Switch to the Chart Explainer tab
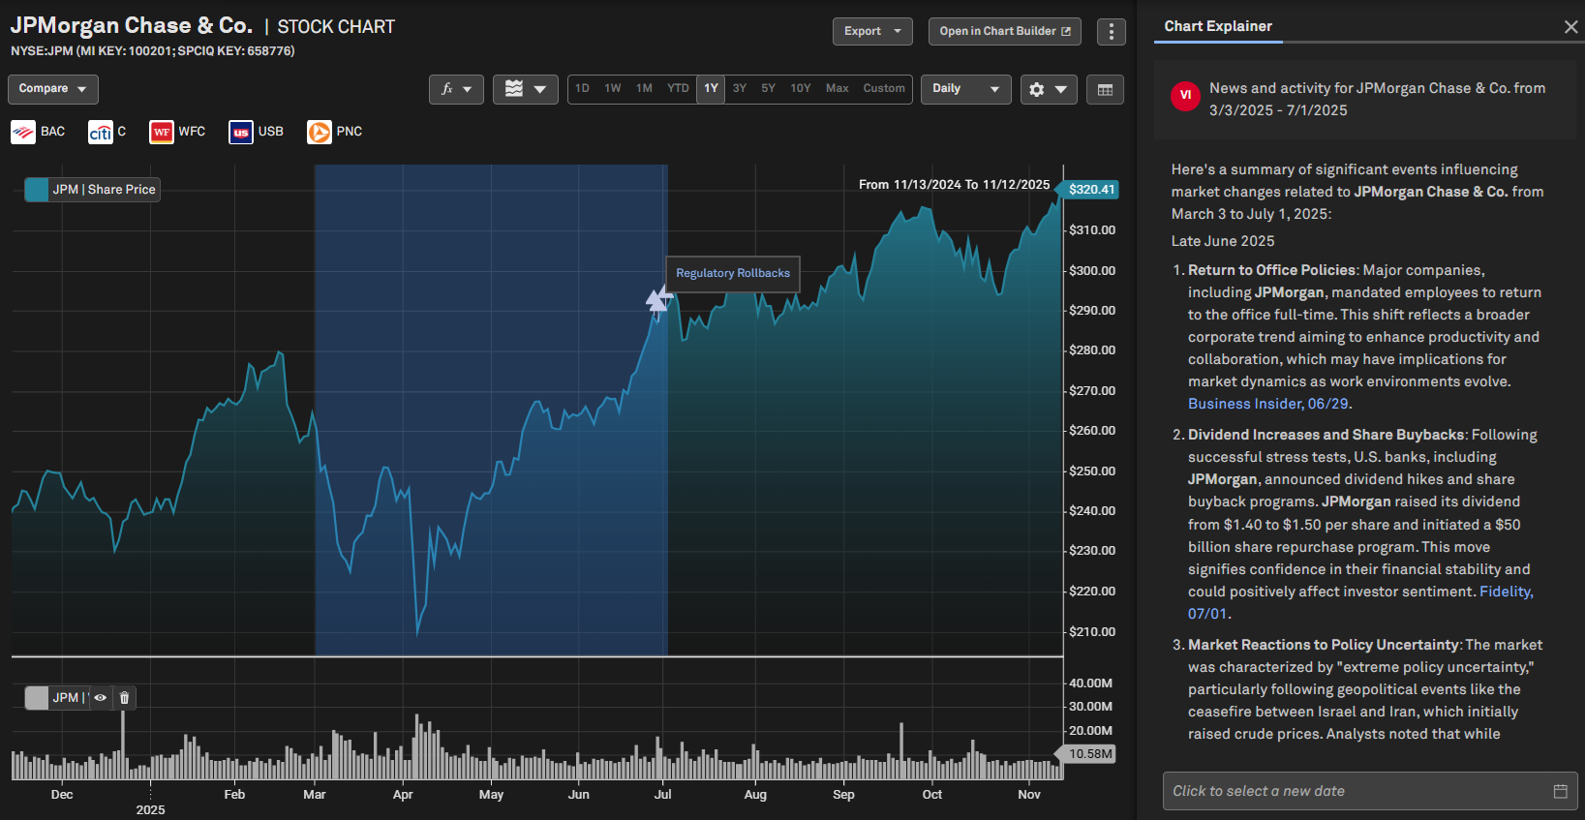Image resolution: width=1585 pixels, height=820 pixels. [1218, 27]
